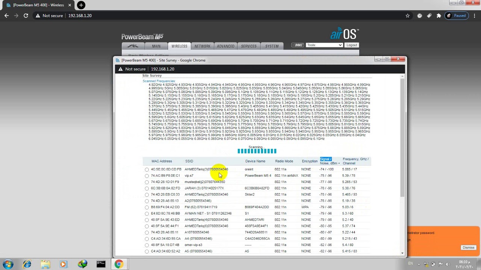Viewport: 481px width, 270px height.
Task: Click the Not secure icon in Site Survey popup
Action: 121,69
